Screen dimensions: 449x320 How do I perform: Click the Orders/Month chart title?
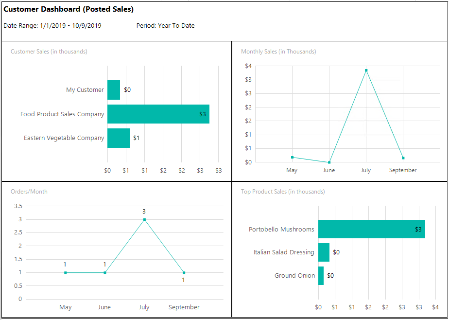pyautogui.click(x=29, y=192)
